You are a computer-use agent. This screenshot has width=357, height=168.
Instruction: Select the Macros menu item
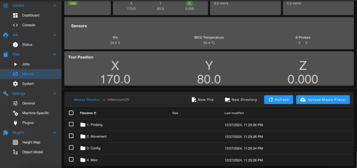coord(30,74)
